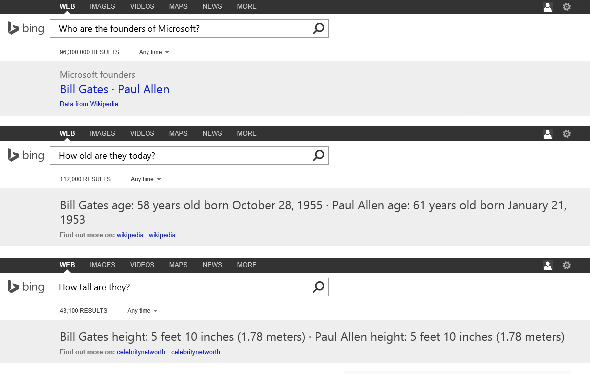Expand 'Any time' filter under 96,300,000 results
Viewport: 590px width, 374px height.
tap(154, 52)
